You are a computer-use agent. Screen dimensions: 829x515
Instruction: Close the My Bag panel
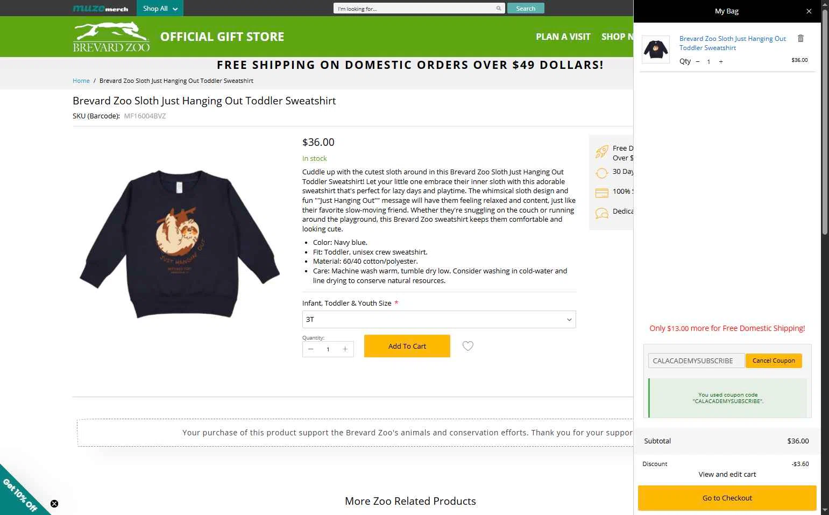[x=809, y=11]
